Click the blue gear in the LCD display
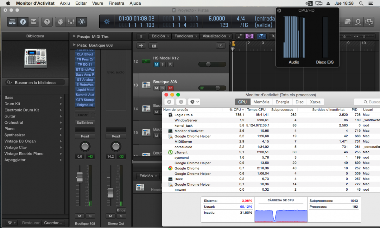Screen dimensions: 380x228 (x=107, y=22)
